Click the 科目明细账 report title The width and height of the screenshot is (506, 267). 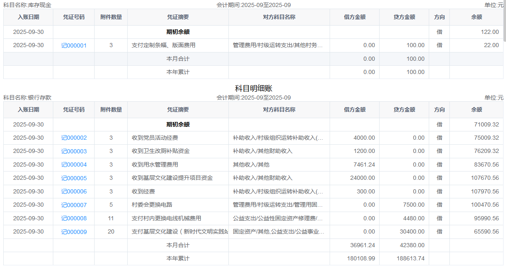[253, 88]
